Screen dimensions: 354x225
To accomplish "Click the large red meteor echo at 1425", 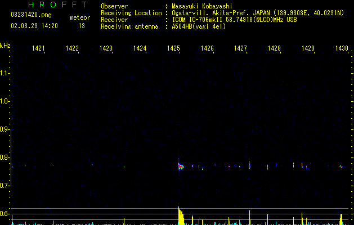I will (181, 167).
